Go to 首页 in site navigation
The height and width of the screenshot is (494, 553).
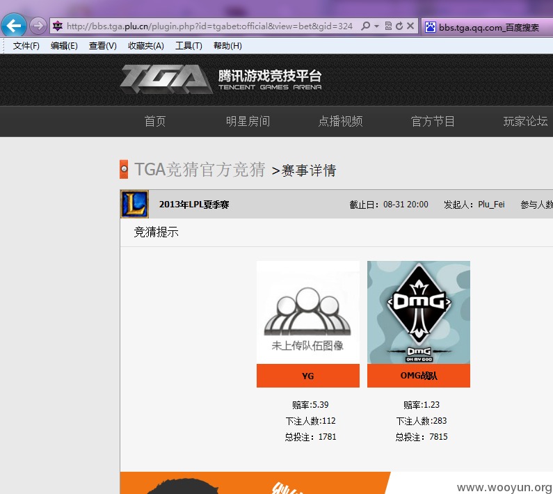[x=155, y=121]
